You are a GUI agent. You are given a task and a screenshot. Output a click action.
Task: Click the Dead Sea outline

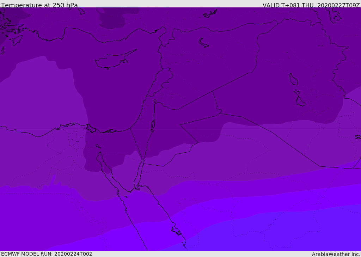point(153,124)
